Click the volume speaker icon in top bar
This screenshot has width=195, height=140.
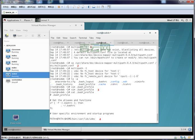pyautogui.click(x=187, y=20)
